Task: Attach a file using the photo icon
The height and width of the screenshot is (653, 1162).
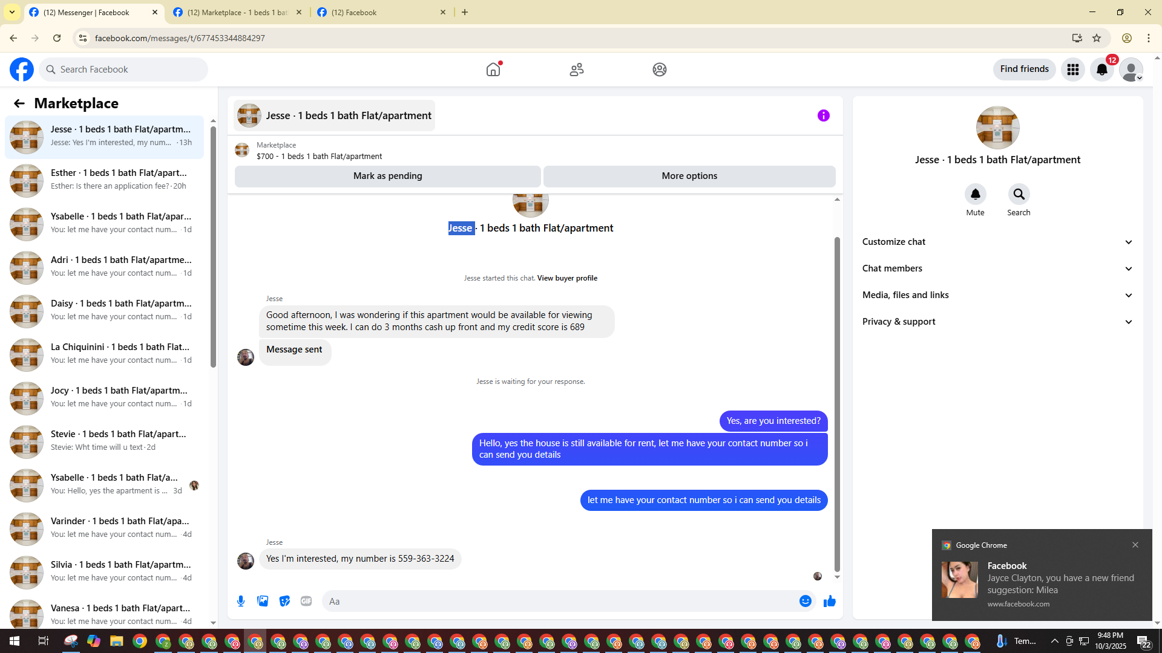Action: click(263, 601)
